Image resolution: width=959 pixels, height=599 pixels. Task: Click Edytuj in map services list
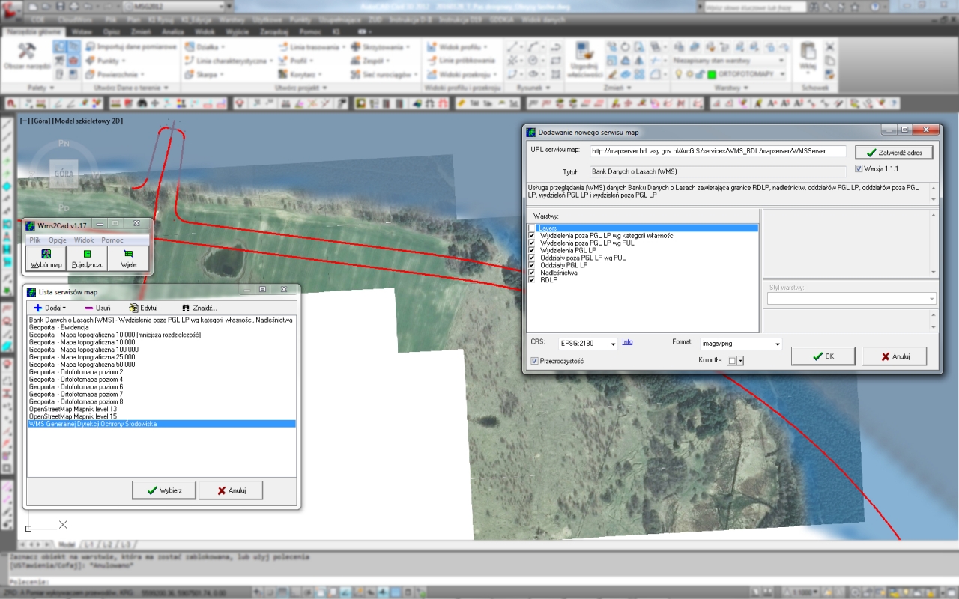coord(143,308)
